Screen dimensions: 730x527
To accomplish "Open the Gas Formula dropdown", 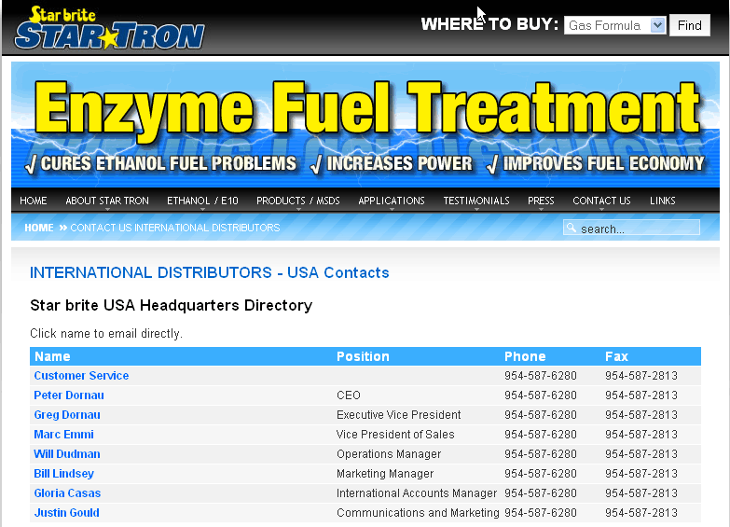I will [x=615, y=25].
